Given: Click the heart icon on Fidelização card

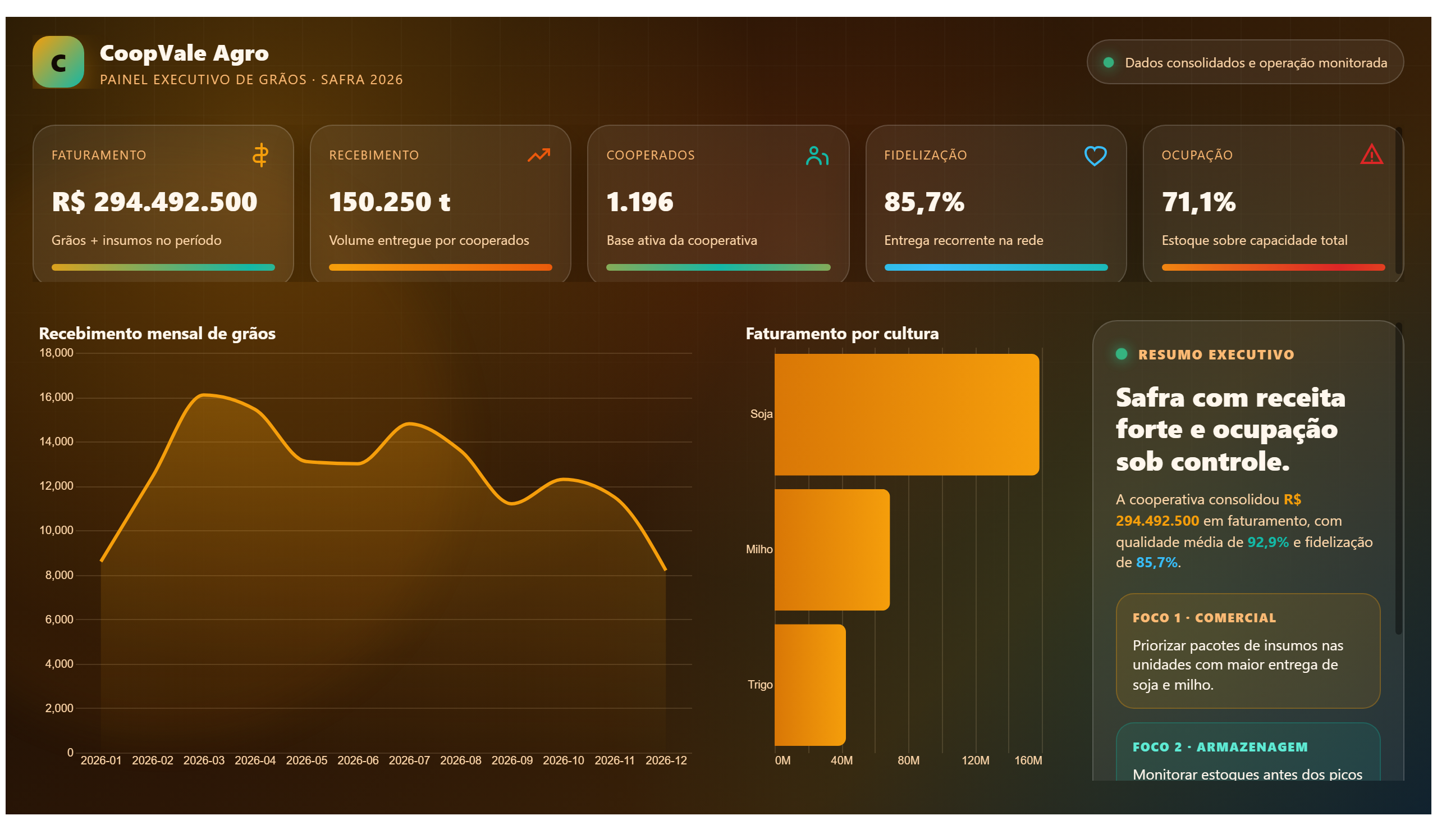Looking at the screenshot, I should (1095, 156).
